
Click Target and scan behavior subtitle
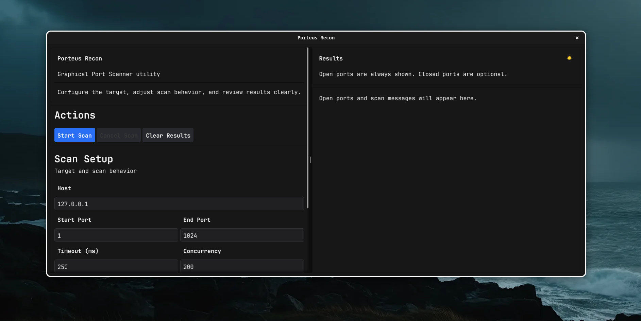pos(95,171)
